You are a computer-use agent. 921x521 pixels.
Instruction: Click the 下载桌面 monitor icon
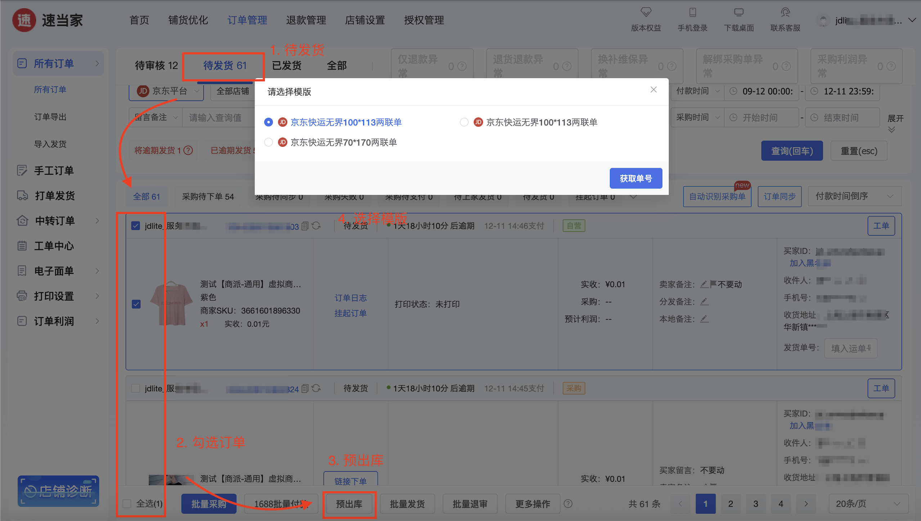[x=738, y=12]
